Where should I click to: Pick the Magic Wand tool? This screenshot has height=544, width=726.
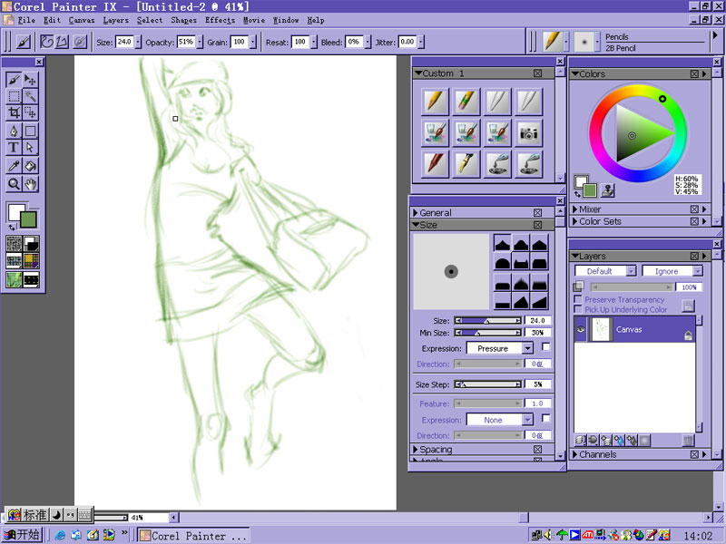point(31,96)
